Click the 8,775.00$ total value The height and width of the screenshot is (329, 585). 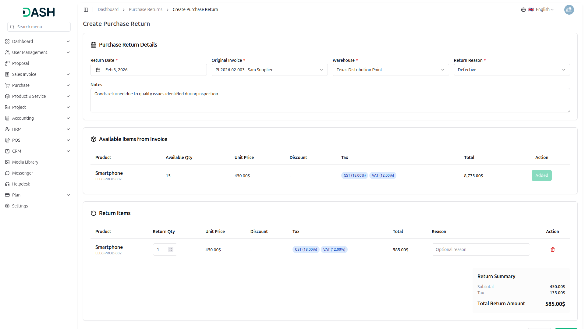click(x=473, y=176)
